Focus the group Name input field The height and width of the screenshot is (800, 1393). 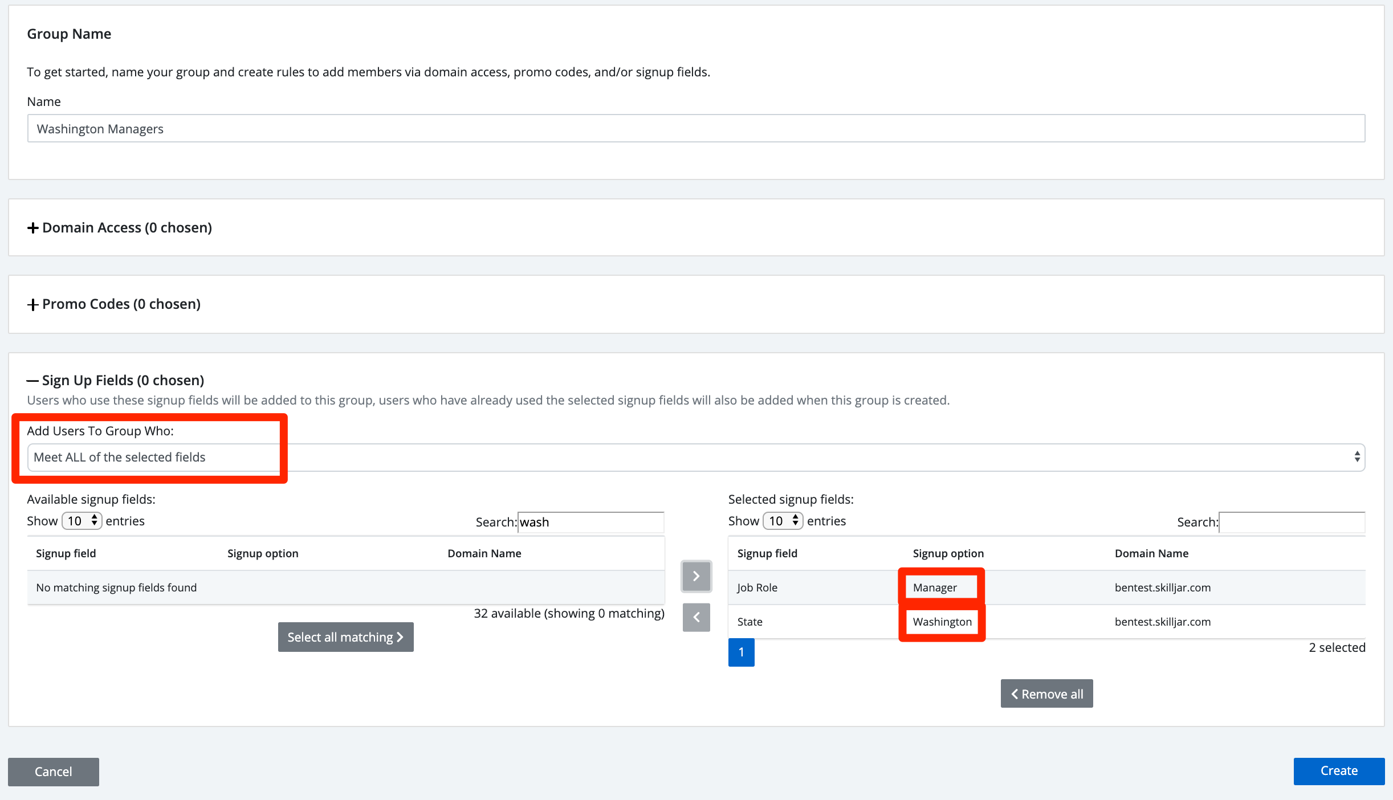696,128
